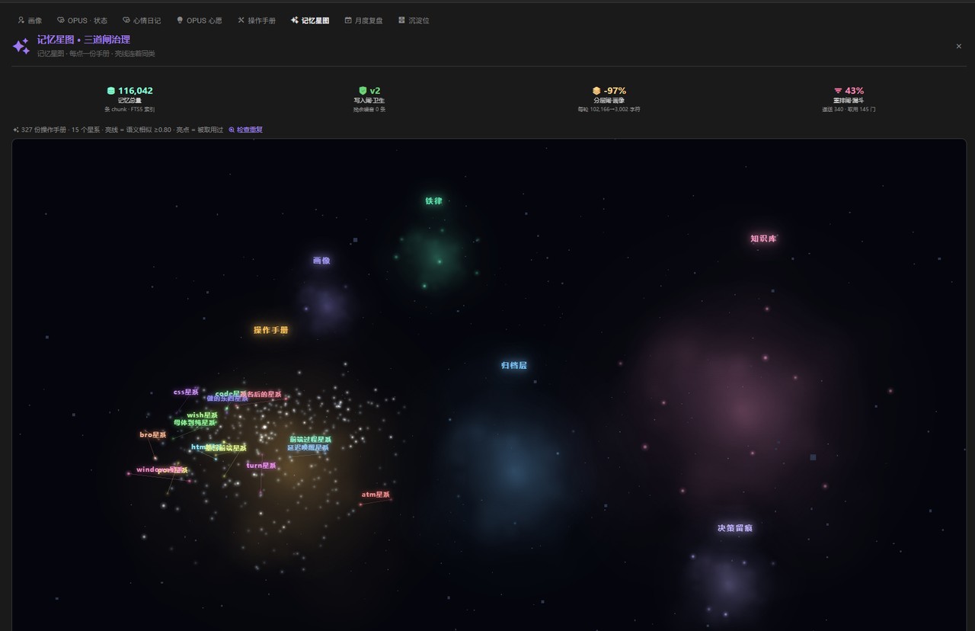Image resolution: width=975 pixels, height=631 pixels.
Task: Click the 做的东西星系 constellation label
Action: click(227, 399)
